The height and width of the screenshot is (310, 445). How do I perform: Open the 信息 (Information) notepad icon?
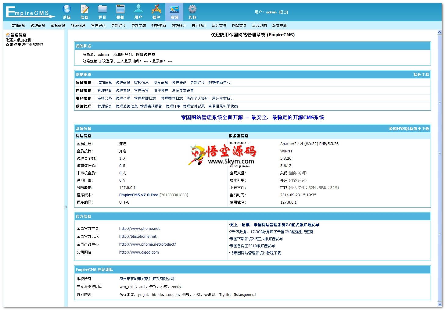(x=84, y=12)
